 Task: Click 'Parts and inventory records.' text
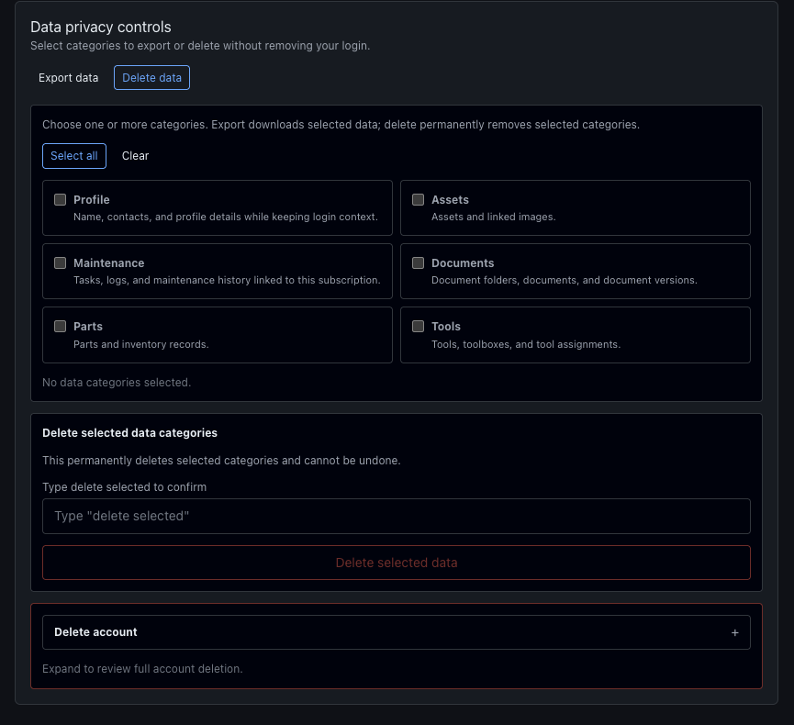[x=141, y=344]
